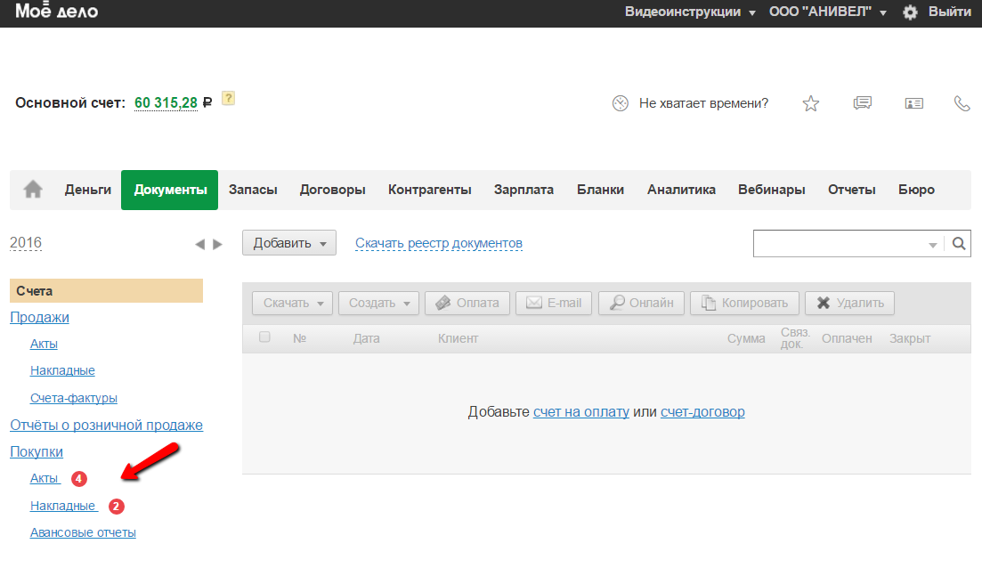The height and width of the screenshot is (576, 982).
Task: Open the chat messages icon
Action: pos(862,103)
